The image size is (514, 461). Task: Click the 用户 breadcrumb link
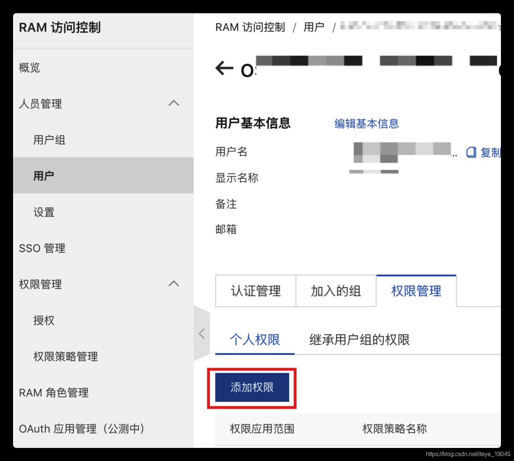click(314, 27)
